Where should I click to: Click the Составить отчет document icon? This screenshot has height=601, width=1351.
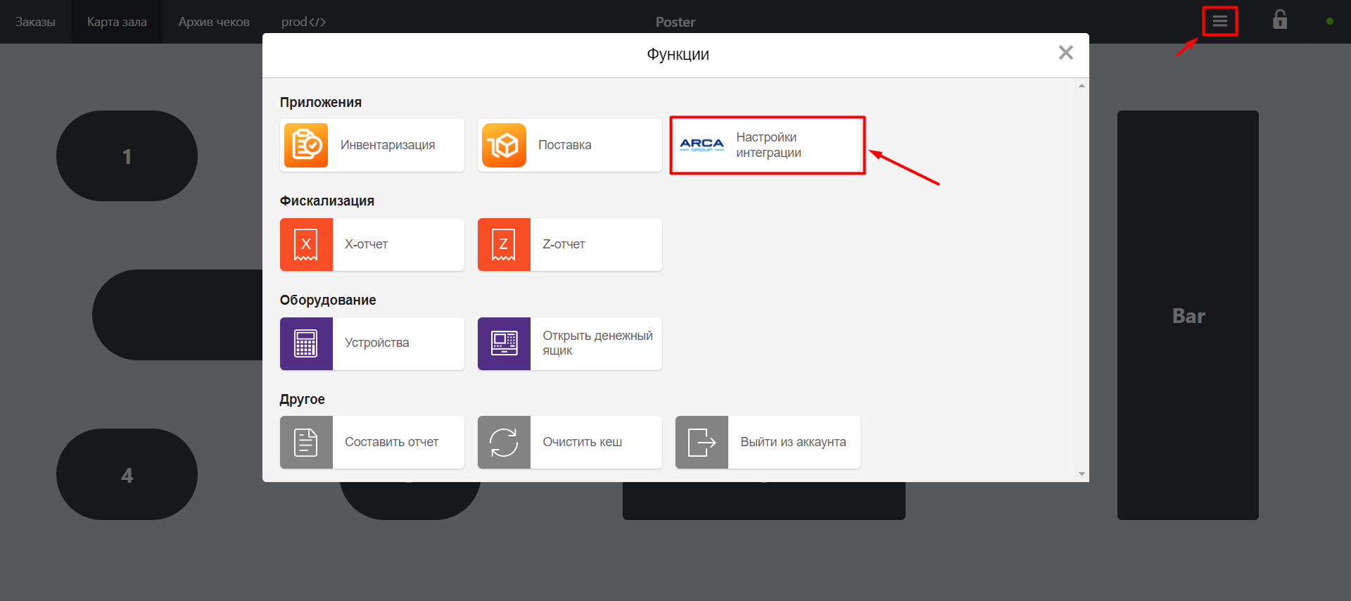point(306,443)
